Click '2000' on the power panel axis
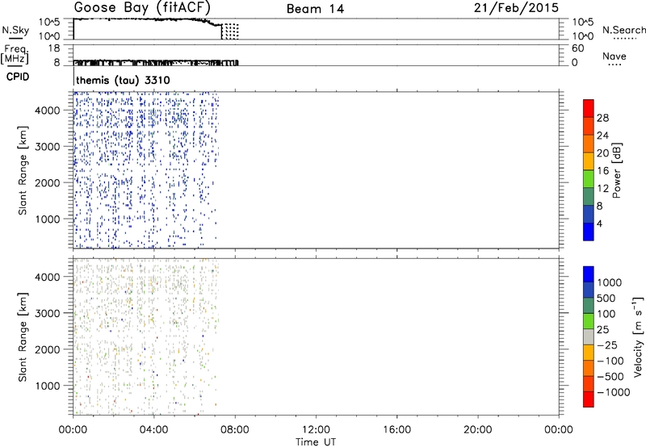This screenshot has height=447, width=646. (x=48, y=183)
